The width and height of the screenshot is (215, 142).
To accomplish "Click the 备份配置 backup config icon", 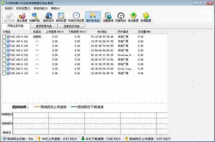I will 133,17.
